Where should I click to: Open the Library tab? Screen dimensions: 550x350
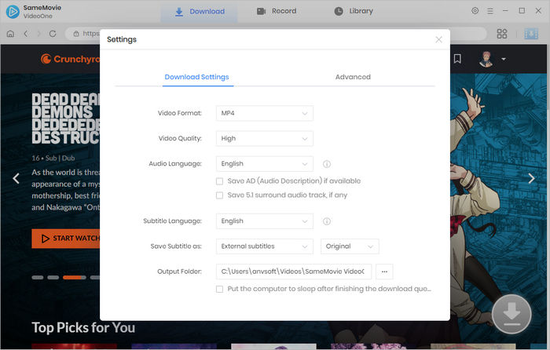coord(354,11)
